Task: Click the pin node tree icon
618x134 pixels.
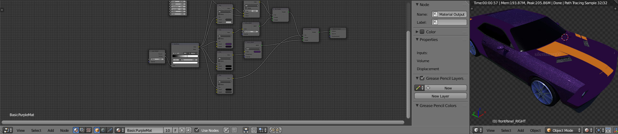Action: pos(226,130)
